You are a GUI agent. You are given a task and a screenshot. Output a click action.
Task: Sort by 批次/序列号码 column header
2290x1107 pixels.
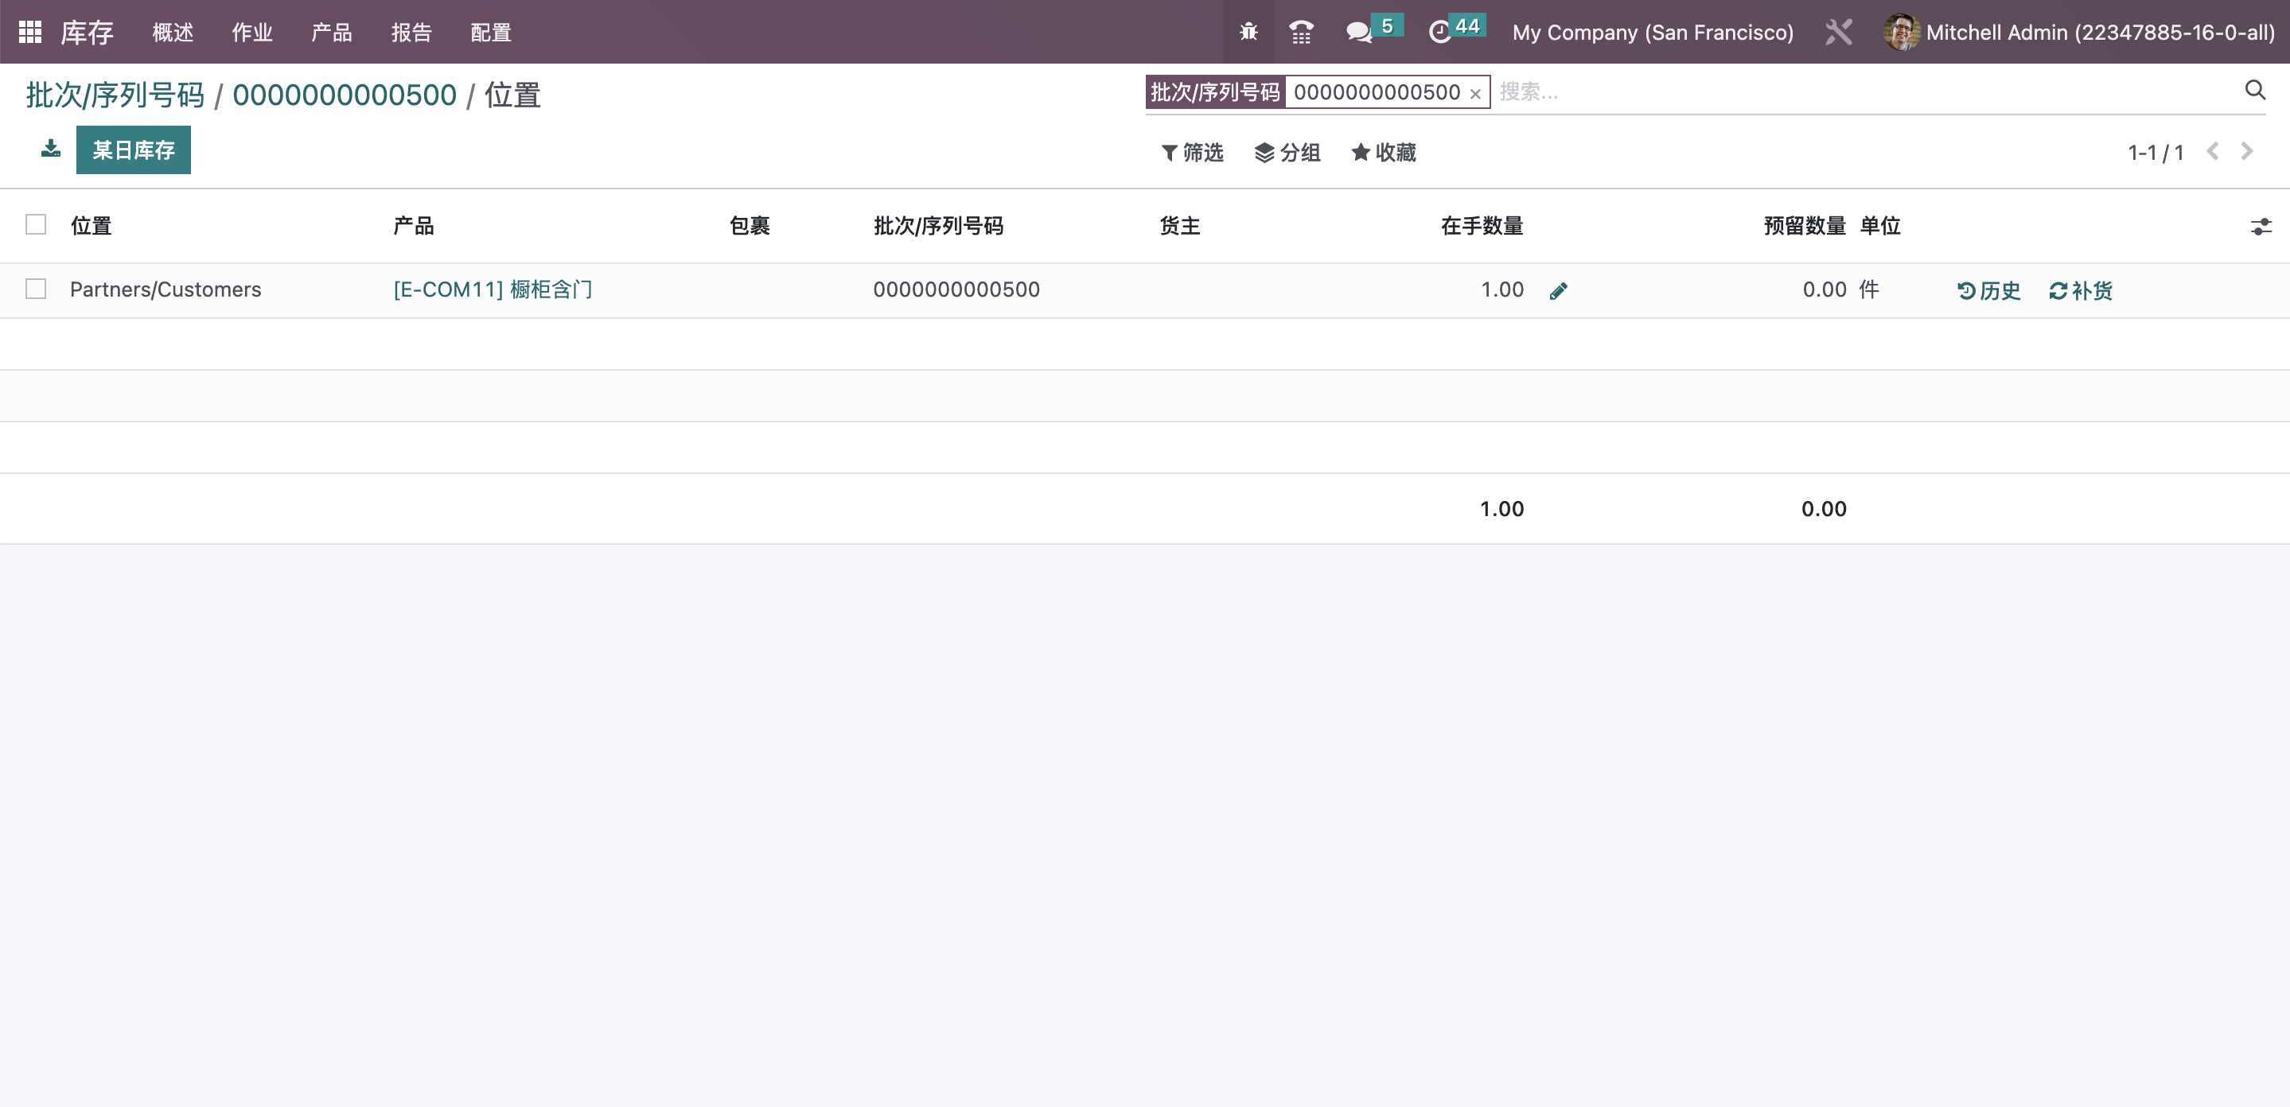[x=938, y=226]
